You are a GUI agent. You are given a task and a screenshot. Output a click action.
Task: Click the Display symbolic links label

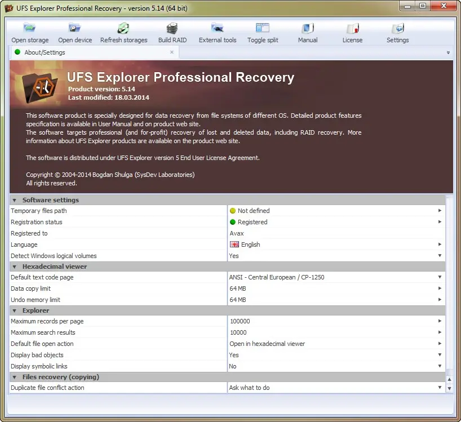coord(39,366)
